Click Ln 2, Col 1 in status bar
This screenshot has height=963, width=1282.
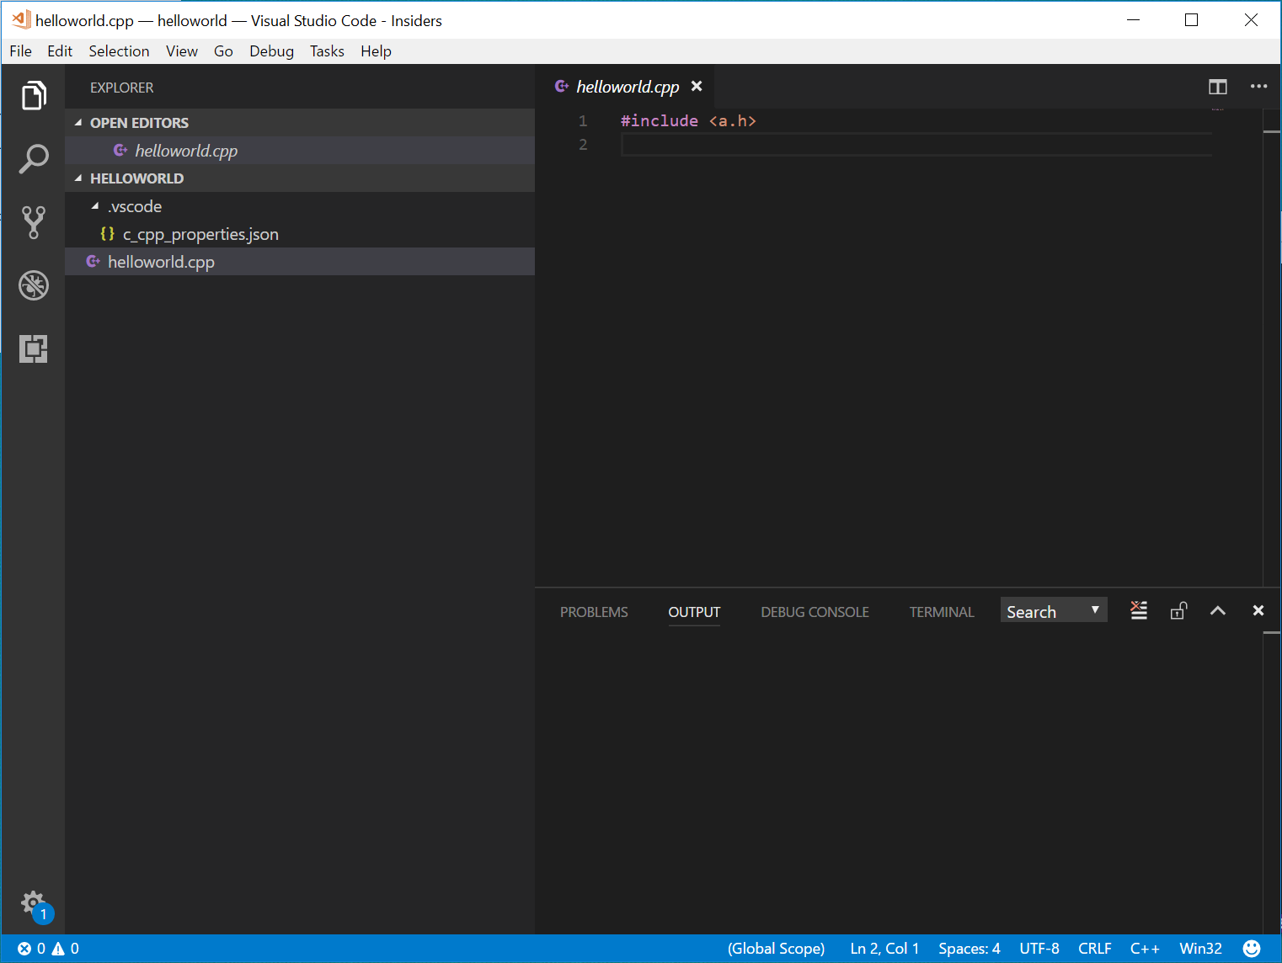coord(884,949)
